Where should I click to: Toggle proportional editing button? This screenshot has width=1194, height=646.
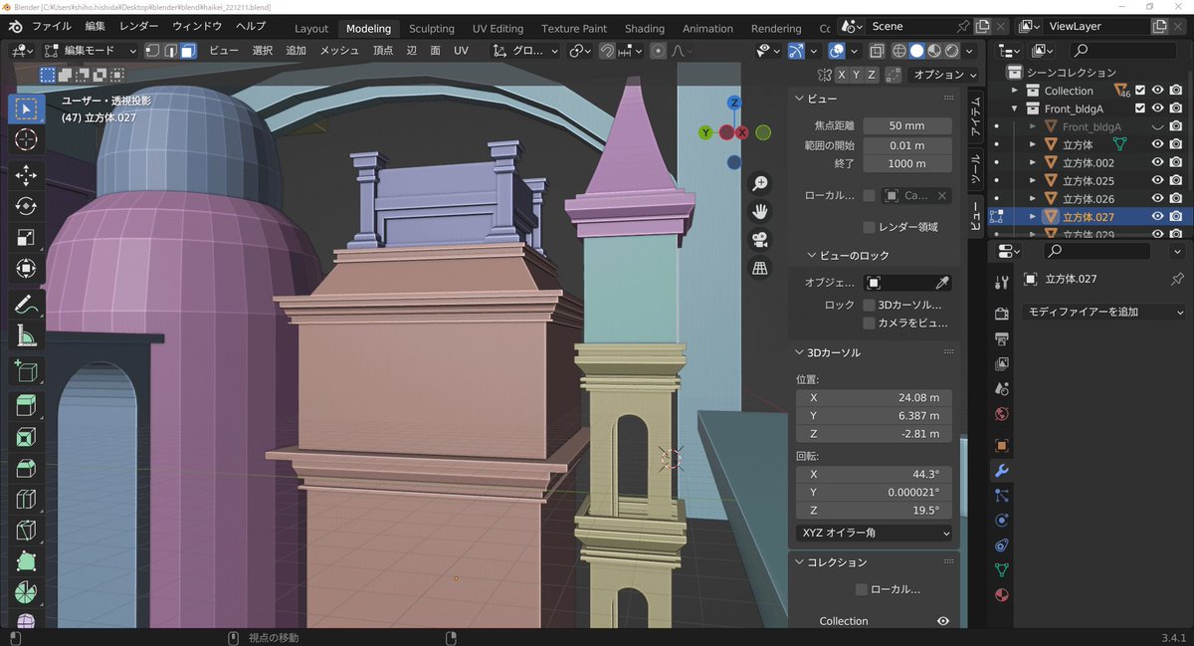(x=658, y=51)
